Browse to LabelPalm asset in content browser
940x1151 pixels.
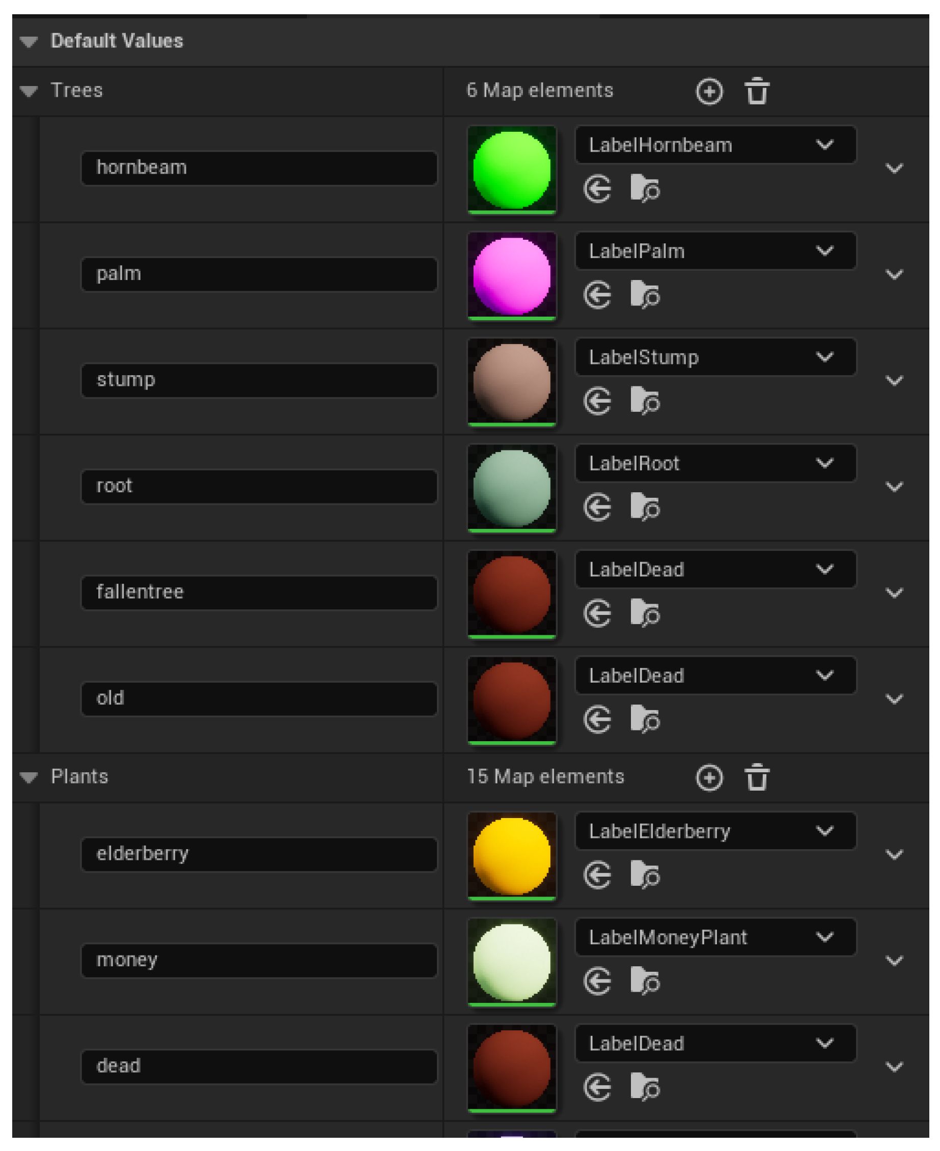pyautogui.click(x=644, y=296)
